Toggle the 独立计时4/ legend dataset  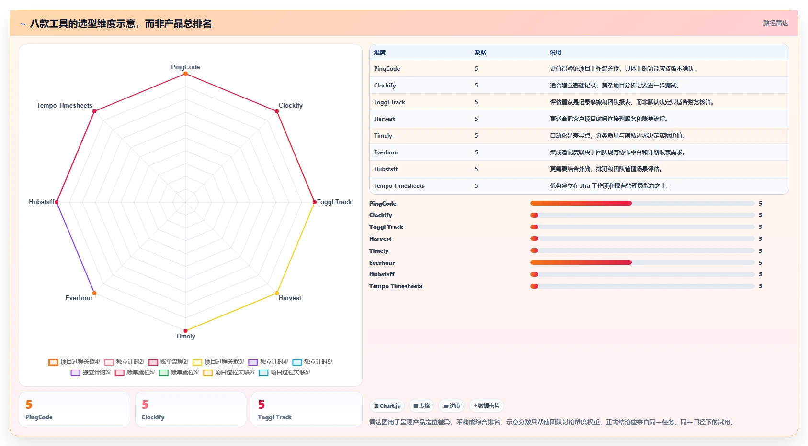click(x=268, y=362)
